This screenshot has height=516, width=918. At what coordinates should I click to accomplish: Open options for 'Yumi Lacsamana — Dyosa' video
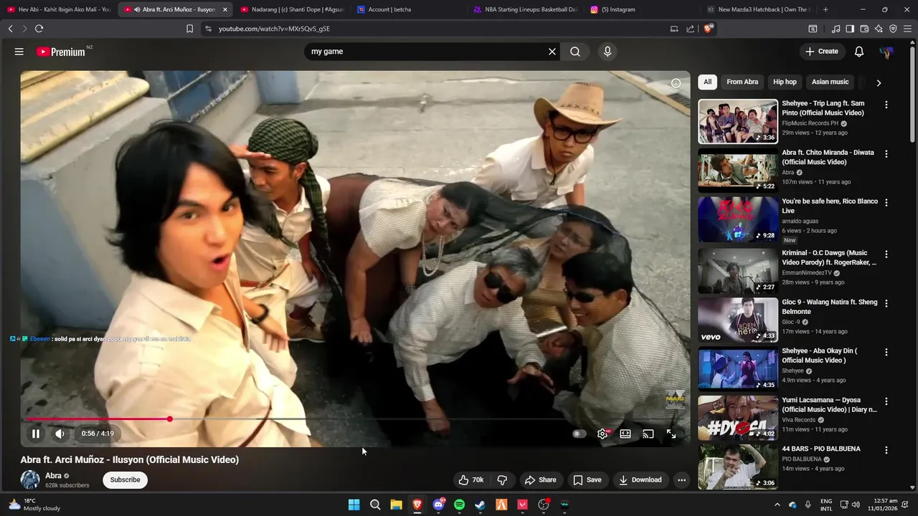(x=886, y=402)
